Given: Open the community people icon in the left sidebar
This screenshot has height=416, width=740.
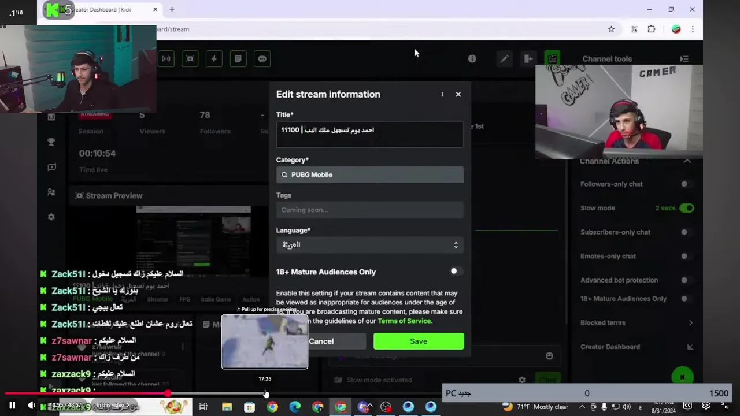Looking at the screenshot, I should (x=51, y=192).
